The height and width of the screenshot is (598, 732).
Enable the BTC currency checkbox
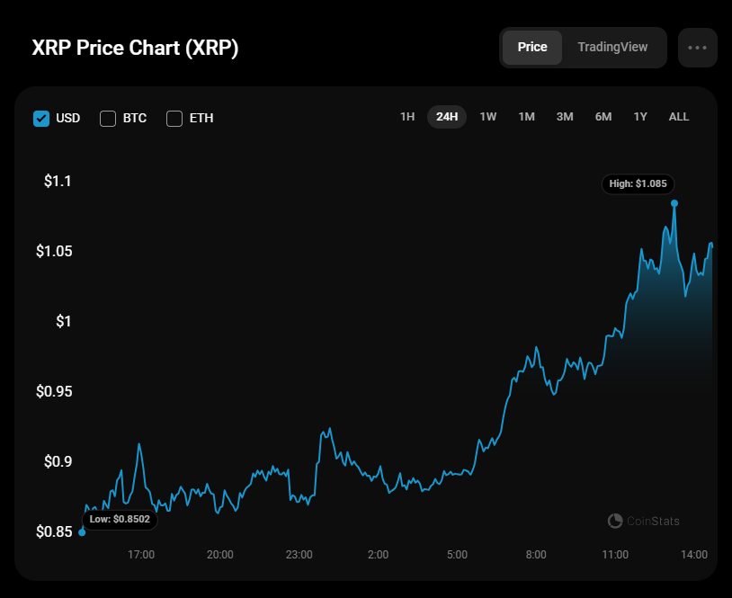point(108,118)
